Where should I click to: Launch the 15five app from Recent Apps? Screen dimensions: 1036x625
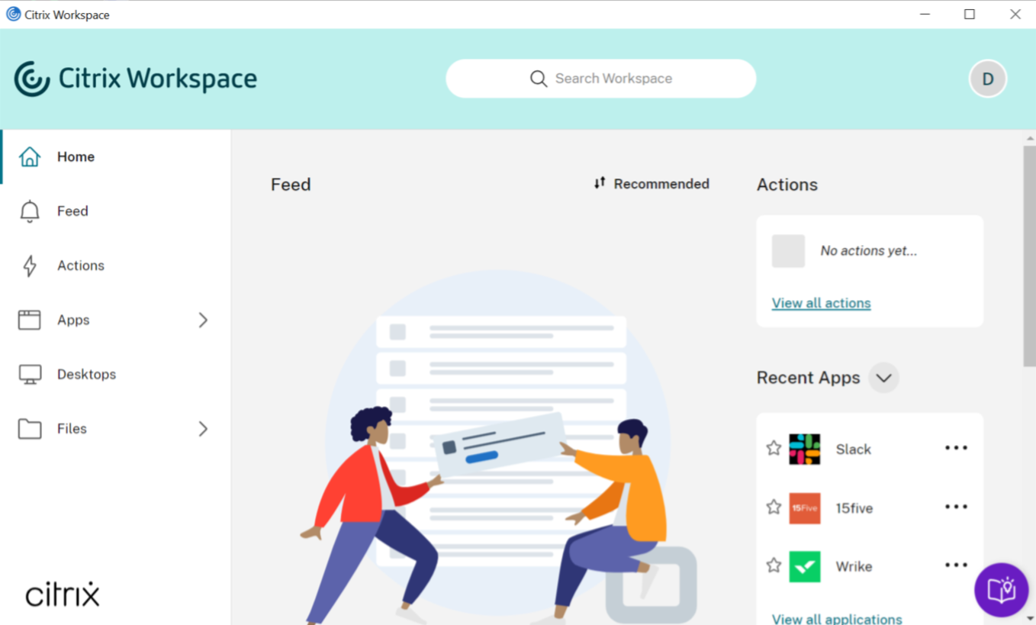(854, 508)
